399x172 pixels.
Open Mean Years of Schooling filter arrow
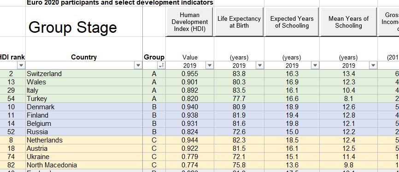[x=373, y=65]
